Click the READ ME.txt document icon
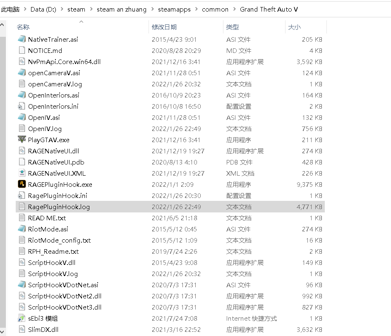The height and width of the screenshot is (336, 391). [x=22, y=218]
